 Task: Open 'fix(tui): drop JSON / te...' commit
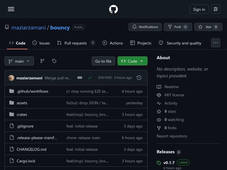click(x=87, y=103)
